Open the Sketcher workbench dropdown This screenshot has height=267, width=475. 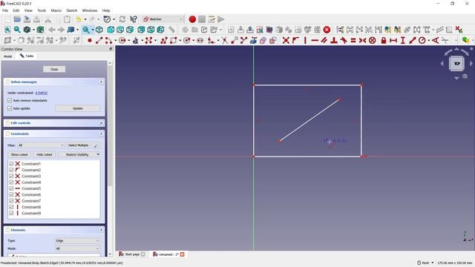[163, 19]
